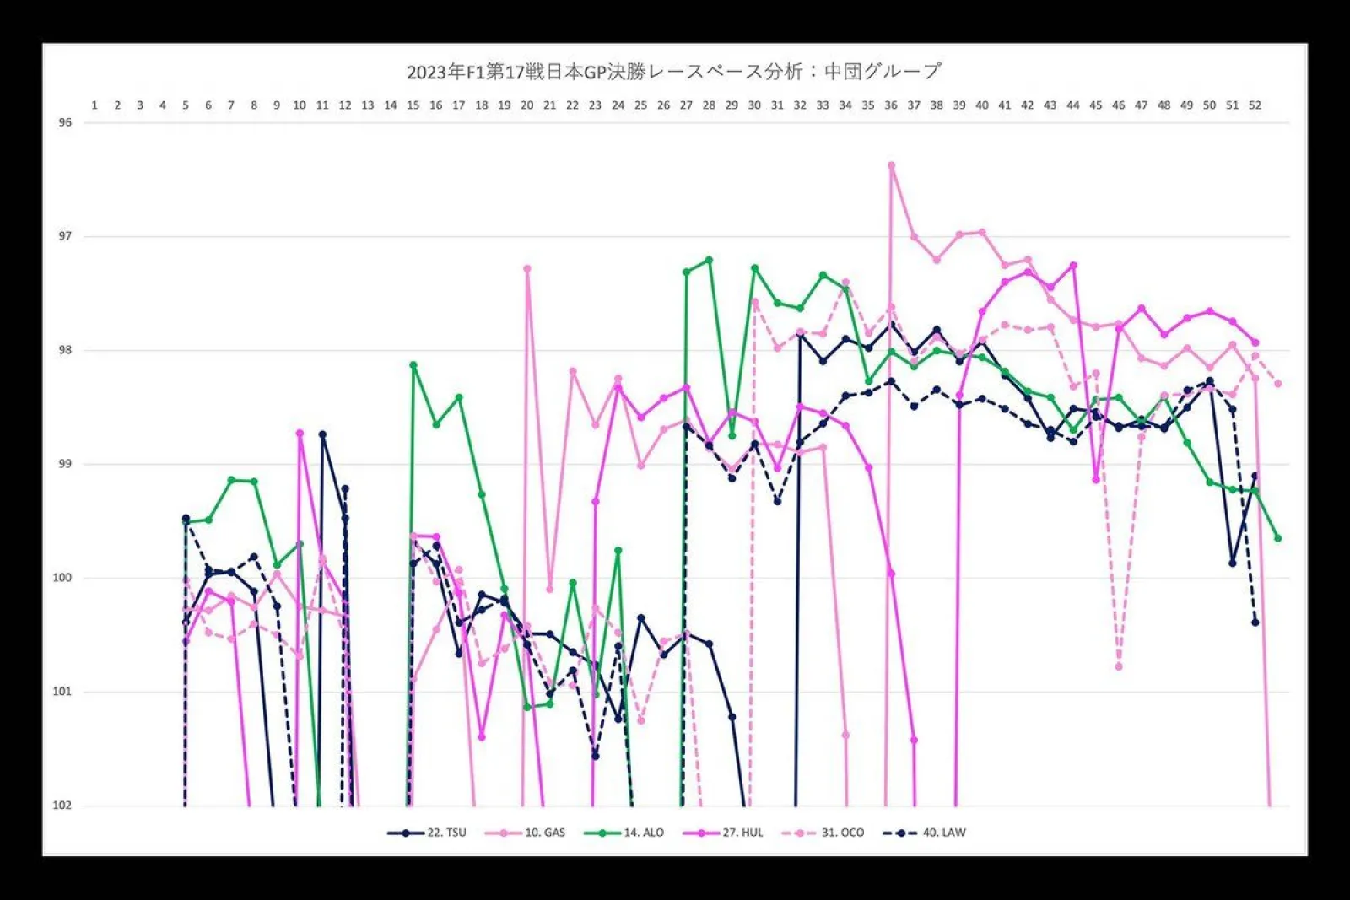Select the '27. HUL' legend entry
This screenshot has height=900, width=1350.
pos(723,833)
